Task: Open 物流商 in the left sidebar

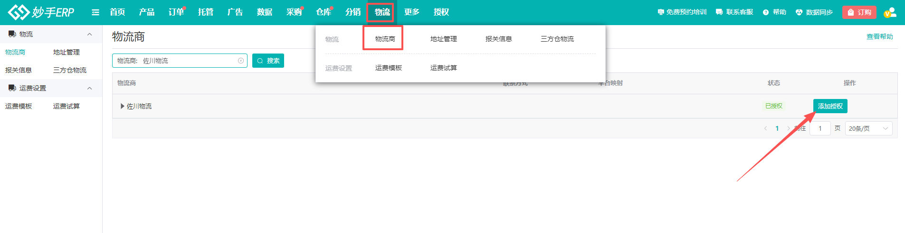Action: [x=15, y=52]
